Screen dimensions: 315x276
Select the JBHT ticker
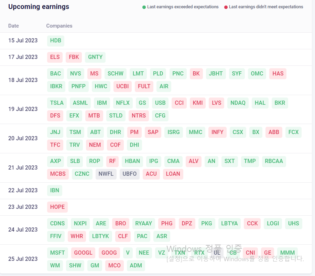(216, 74)
